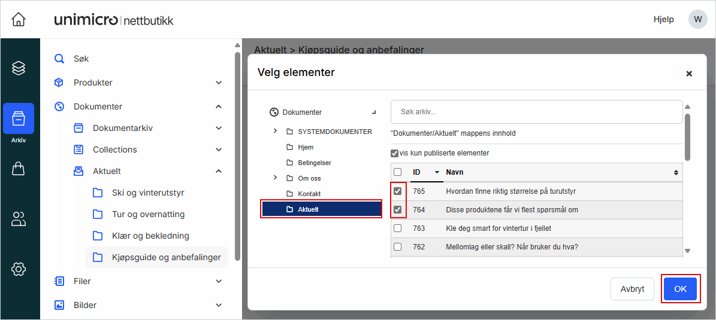Click the Avbryt button
This screenshot has width=716, height=320.
click(632, 289)
